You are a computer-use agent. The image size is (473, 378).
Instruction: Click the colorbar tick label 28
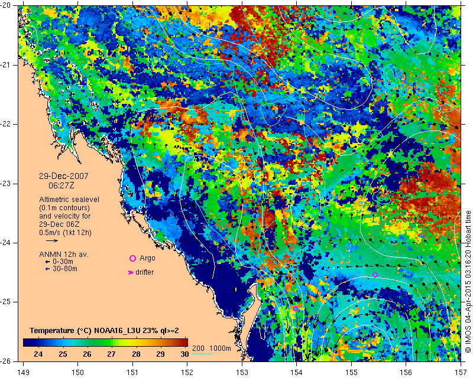(136, 354)
